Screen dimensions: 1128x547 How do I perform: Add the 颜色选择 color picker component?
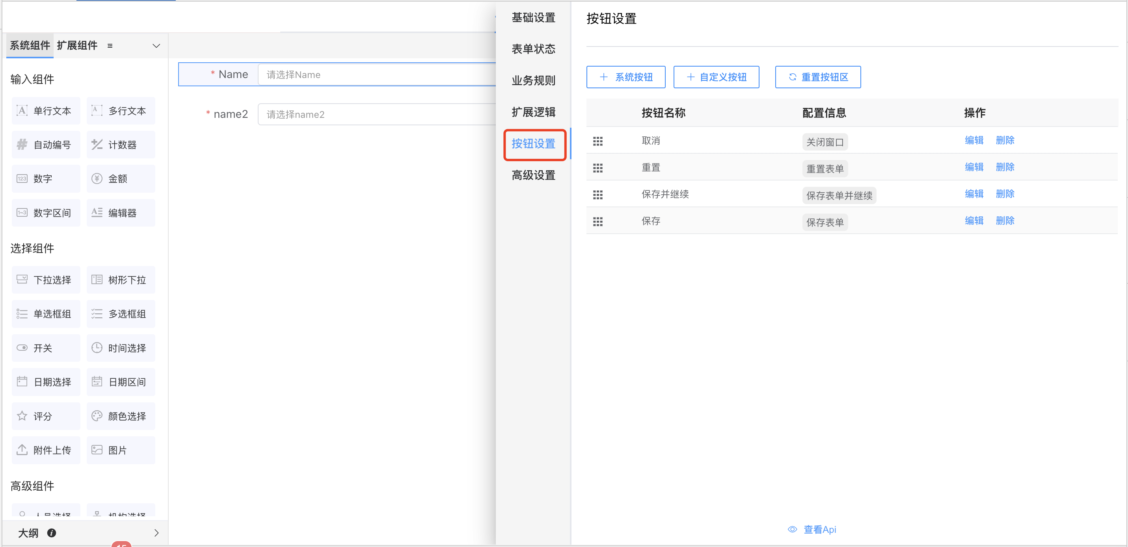click(x=121, y=416)
